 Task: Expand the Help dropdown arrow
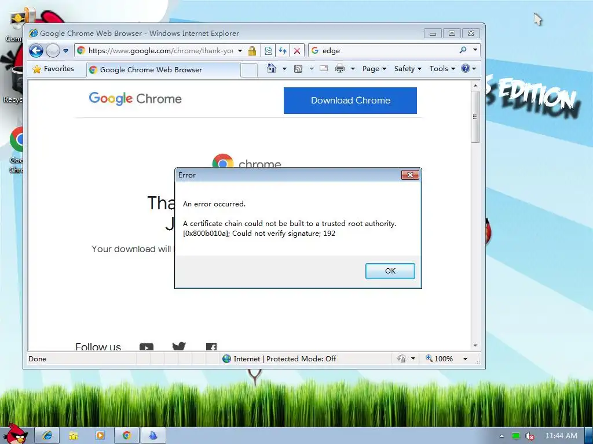click(474, 69)
